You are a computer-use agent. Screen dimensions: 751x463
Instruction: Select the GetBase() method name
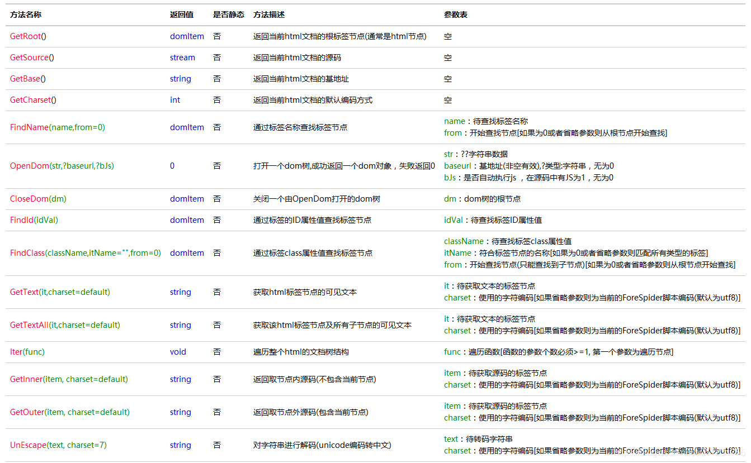click(x=28, y=79)
